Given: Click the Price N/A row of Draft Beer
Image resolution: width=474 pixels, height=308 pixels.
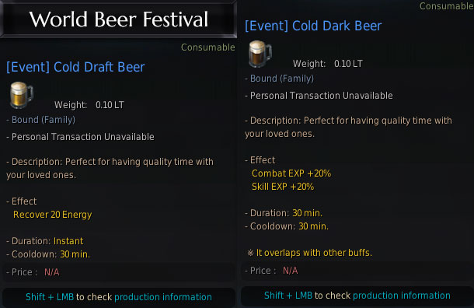Looking at the screenshot, I should 118,272.
